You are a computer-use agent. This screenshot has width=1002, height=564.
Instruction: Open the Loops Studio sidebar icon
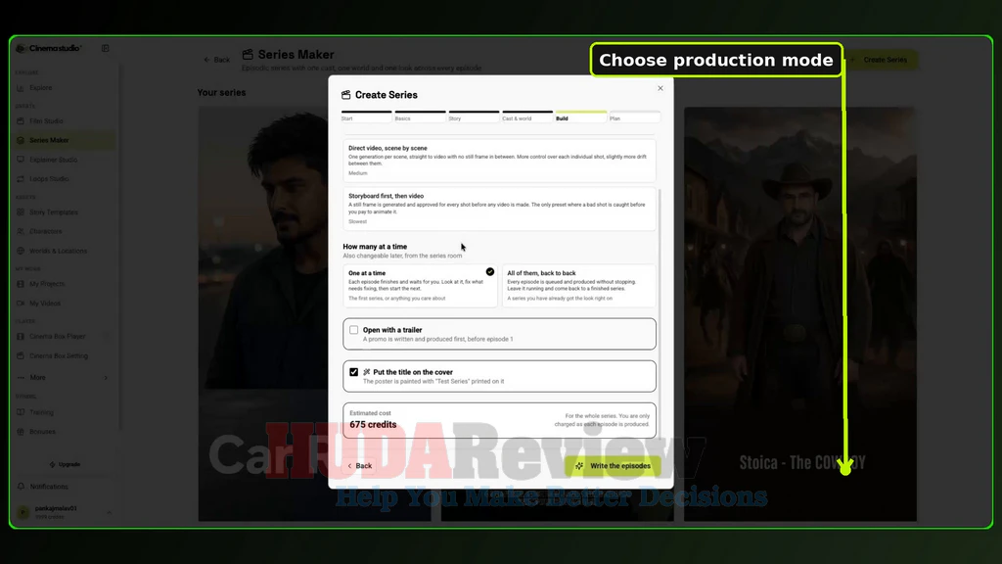point(21,179)
